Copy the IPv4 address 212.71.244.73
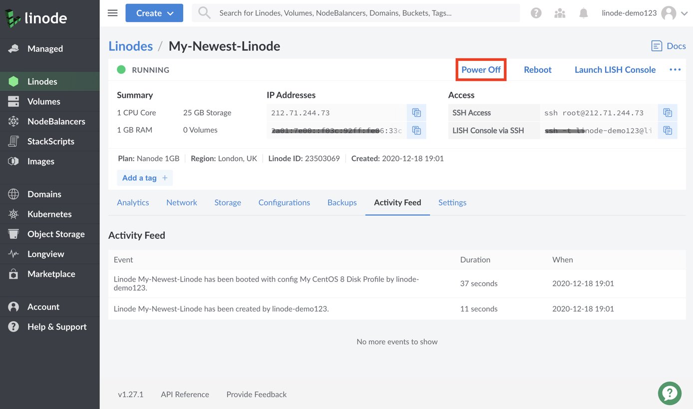This screenshot has height=409, width=693. (416, 113)
